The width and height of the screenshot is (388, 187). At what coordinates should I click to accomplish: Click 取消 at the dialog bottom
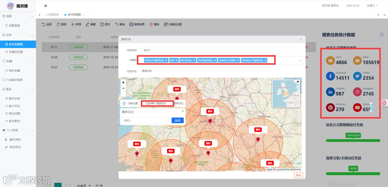coord(299,176)
